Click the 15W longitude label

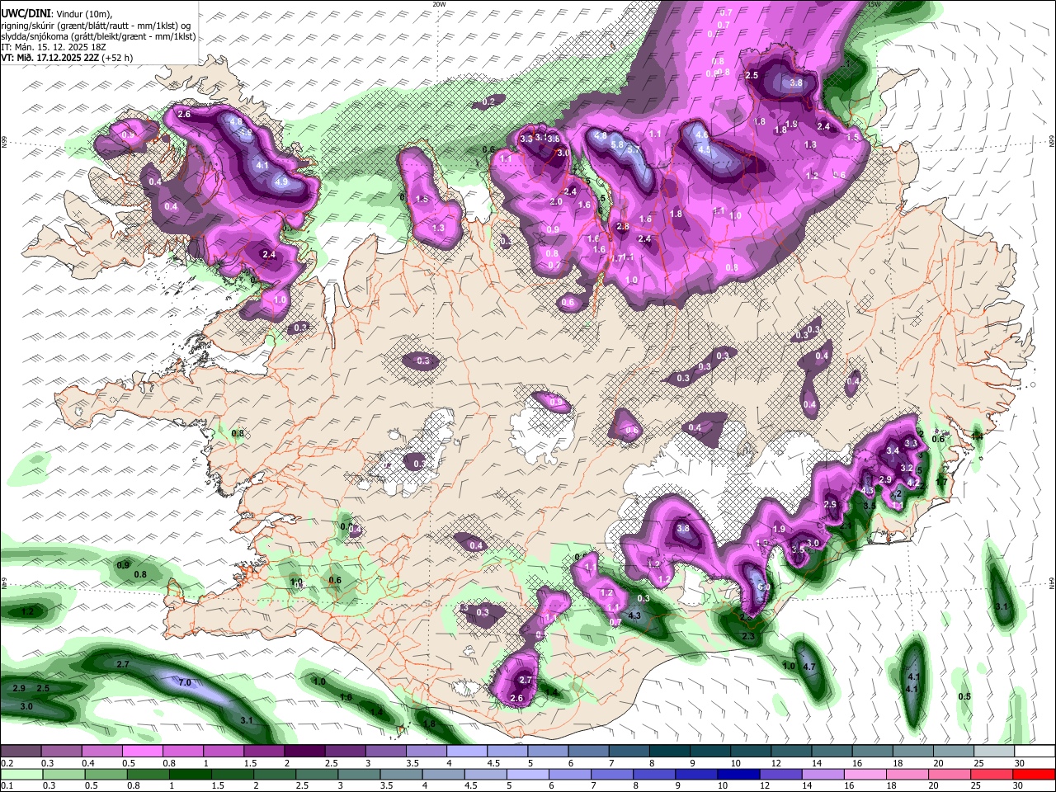(x=874, y=4)
